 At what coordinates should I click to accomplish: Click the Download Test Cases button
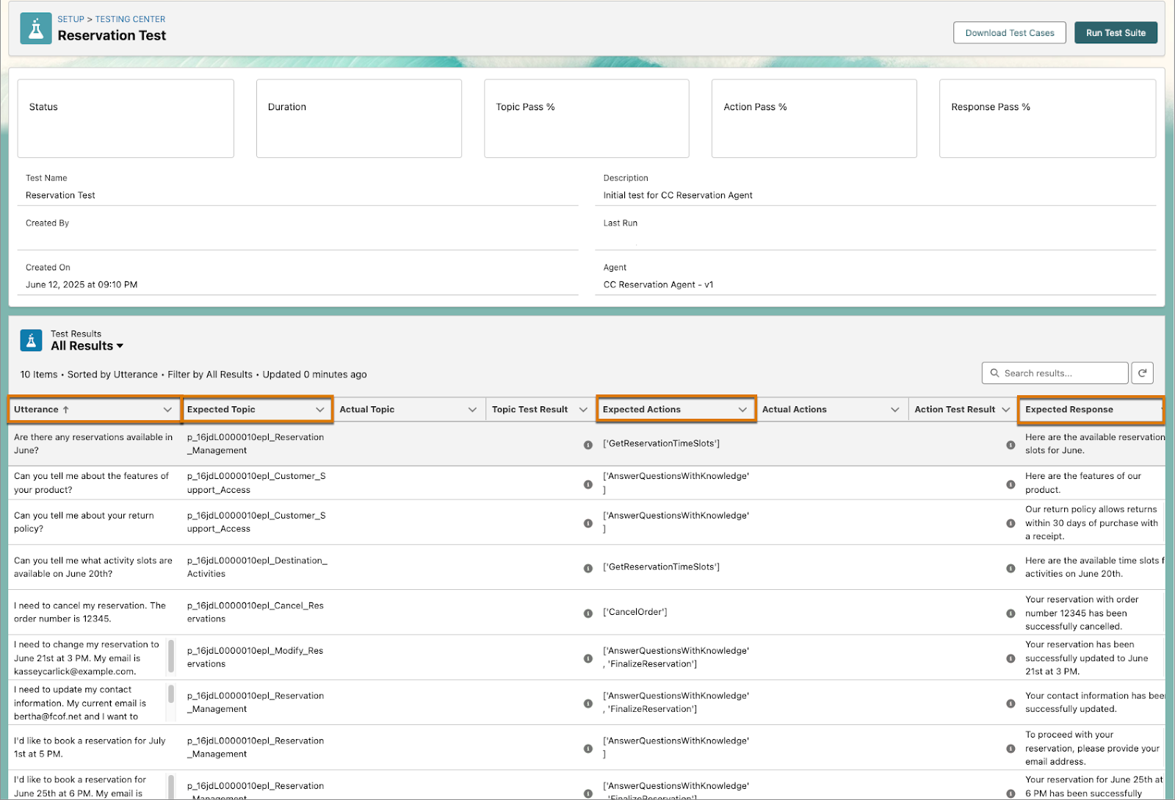click(x=1009, y=32)
